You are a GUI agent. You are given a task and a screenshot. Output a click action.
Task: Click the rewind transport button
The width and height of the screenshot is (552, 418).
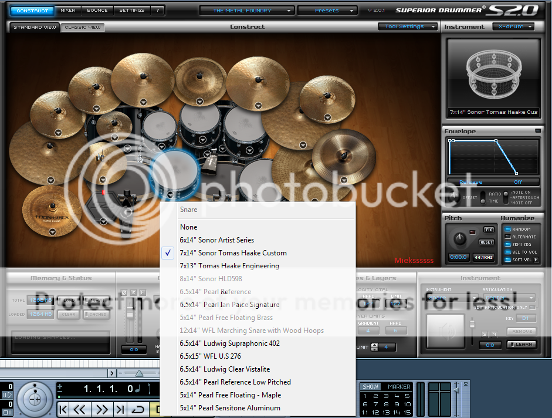(x=80, y=409)
